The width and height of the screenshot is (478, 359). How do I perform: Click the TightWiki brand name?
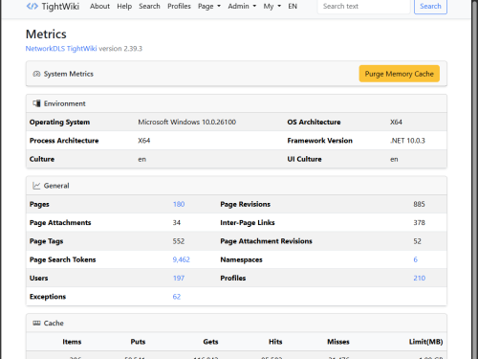60,6
